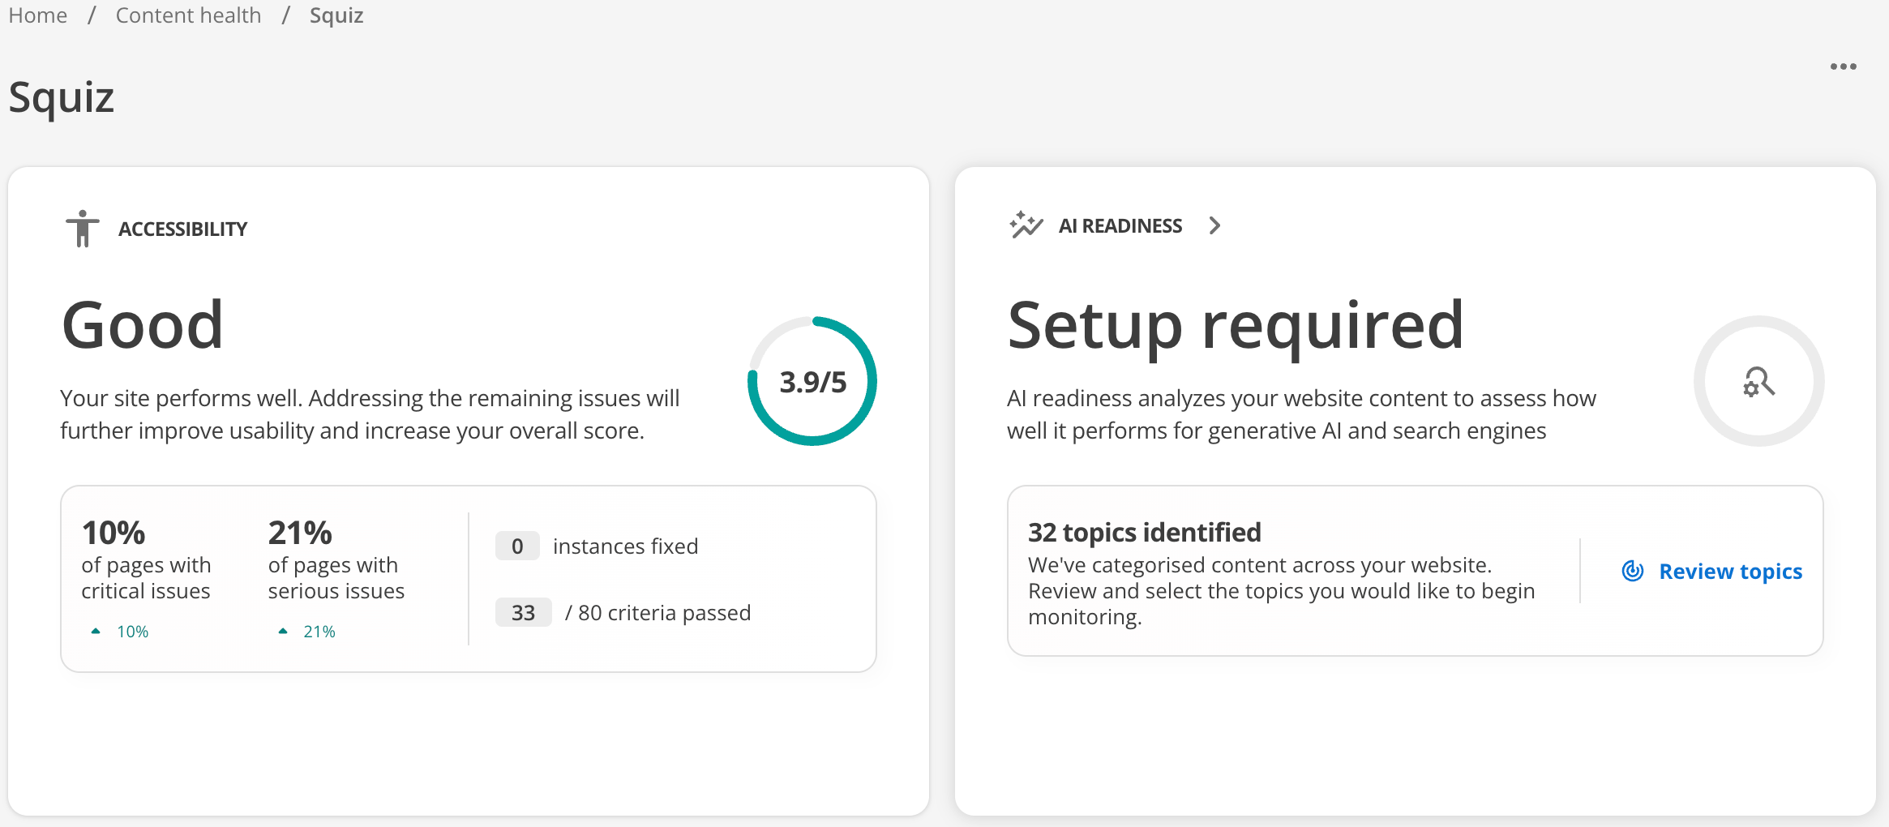Image resolution: width=1889 pixels, height=827 pixels.
Task: Collapse the breadcrumb by clicking Squiz crumb
Action: point(336,15)
